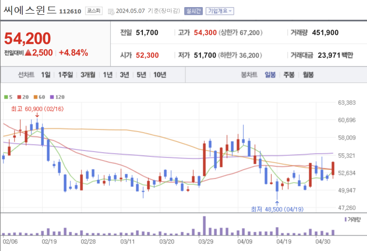This screenshot has width=367, height=251.
Task: Select the 10년 line chart period
Action: point(160,75)
